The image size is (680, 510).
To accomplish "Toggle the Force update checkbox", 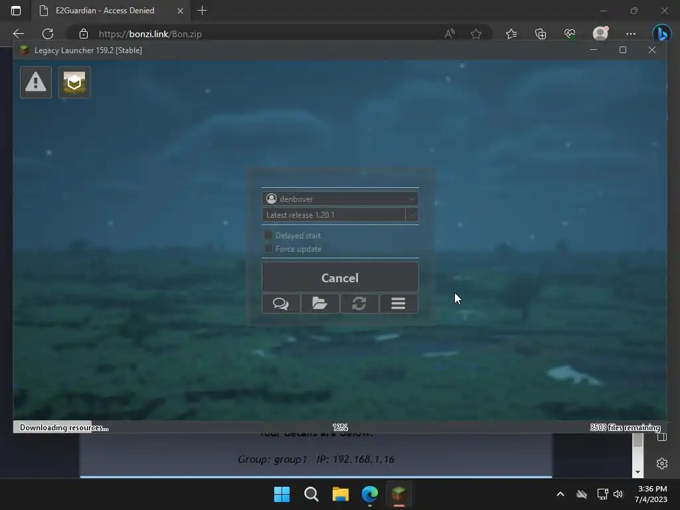I will [268, 248].
